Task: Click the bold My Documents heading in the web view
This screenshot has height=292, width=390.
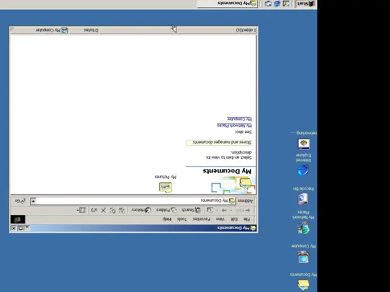Action: tap(227, 171)
